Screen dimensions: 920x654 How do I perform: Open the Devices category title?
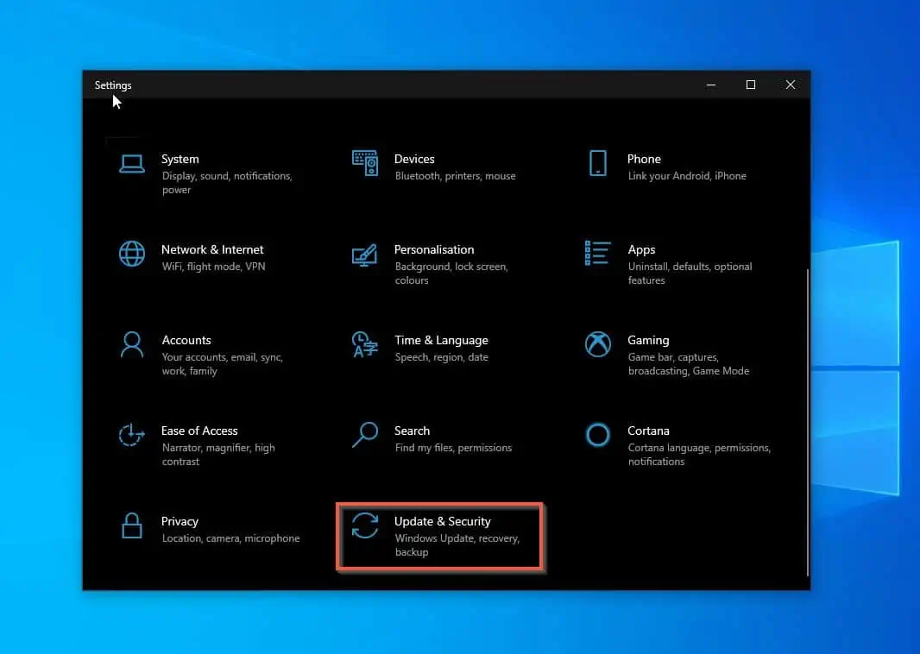coord(414,159)
